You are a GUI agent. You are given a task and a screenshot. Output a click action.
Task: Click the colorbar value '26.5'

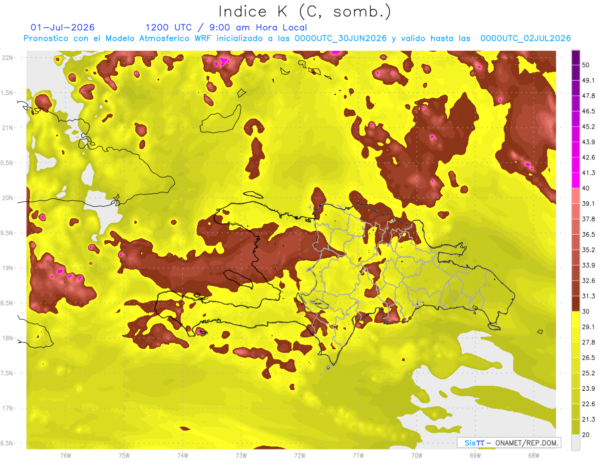589,357
